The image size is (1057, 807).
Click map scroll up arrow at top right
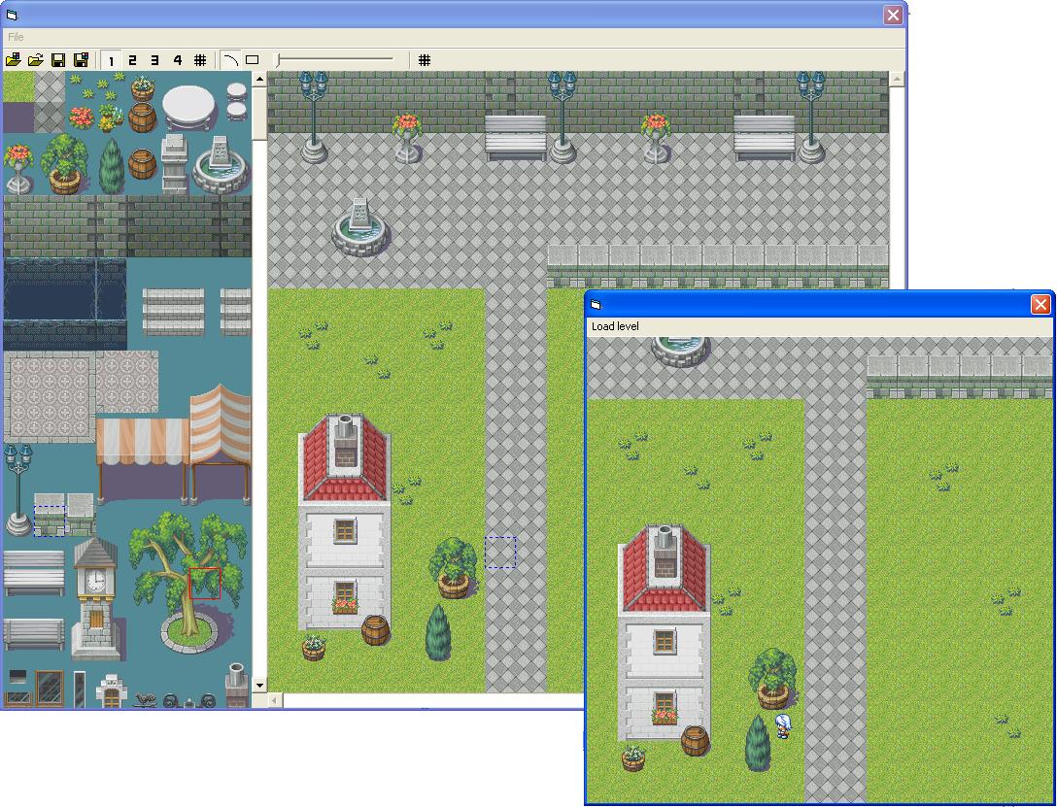898,79
